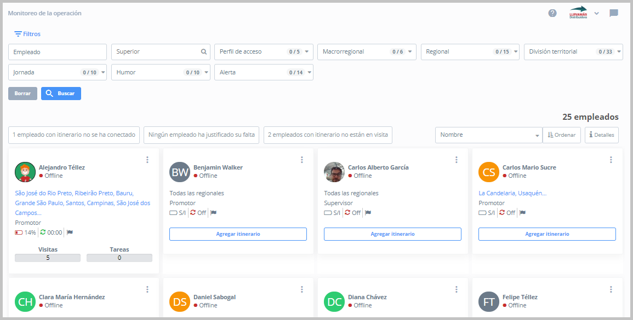Open Benjamin Walker card three-dot menu
The width and height of the screenshot is (633, 320).
point(302,160)
